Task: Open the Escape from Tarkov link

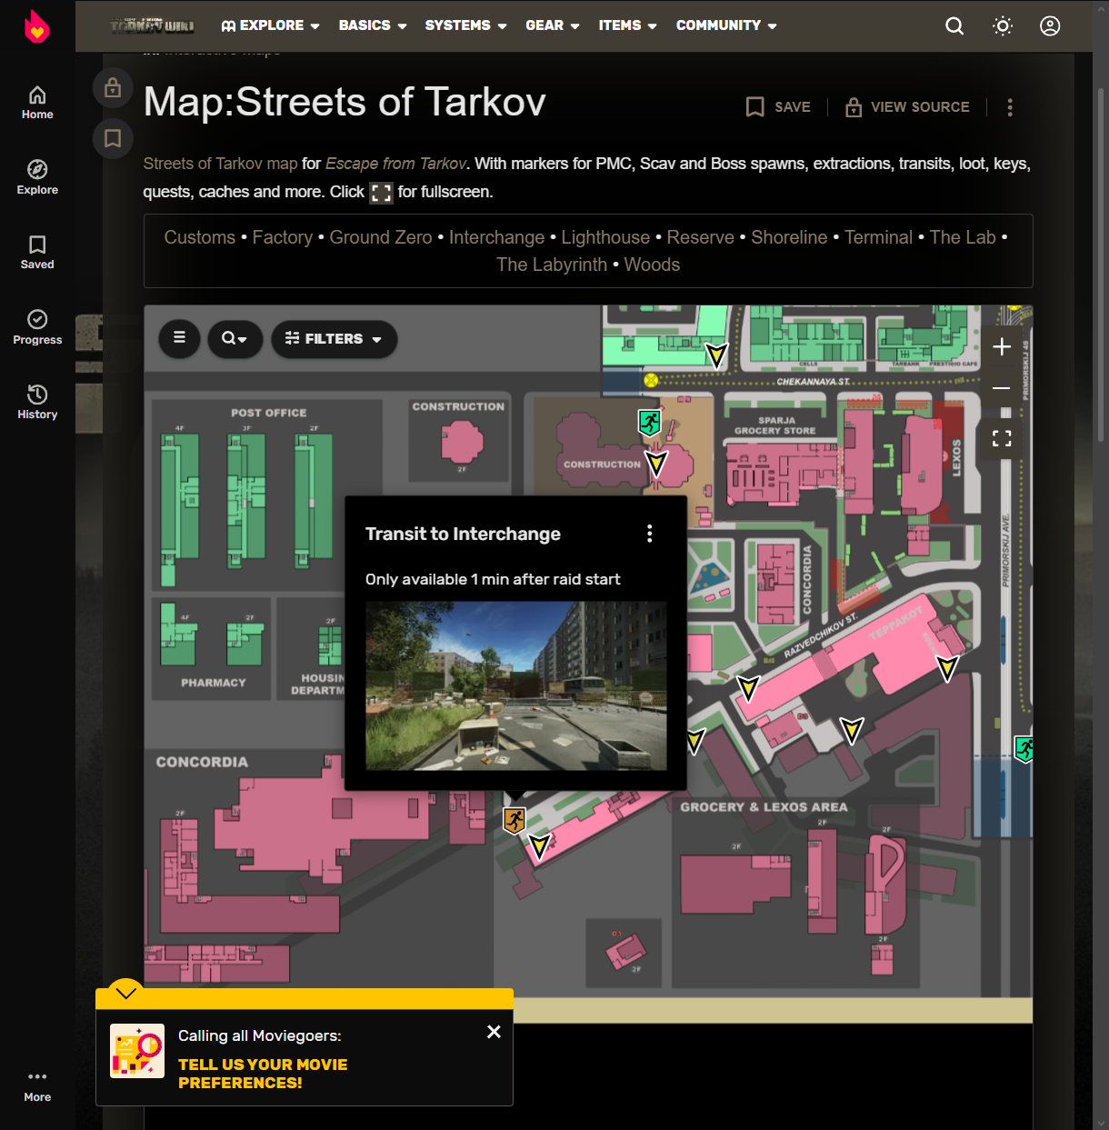Action: [x=395, y=164]
